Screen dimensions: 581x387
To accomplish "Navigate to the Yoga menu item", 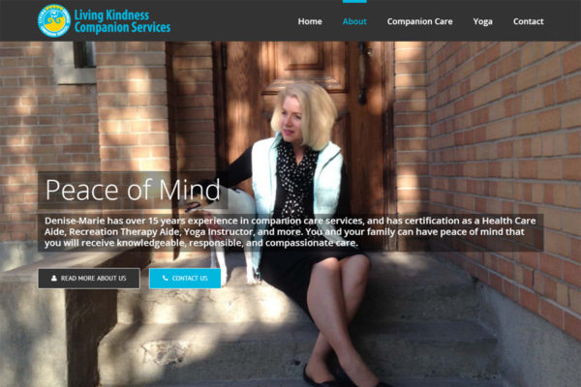I will (x=483, y=21).
